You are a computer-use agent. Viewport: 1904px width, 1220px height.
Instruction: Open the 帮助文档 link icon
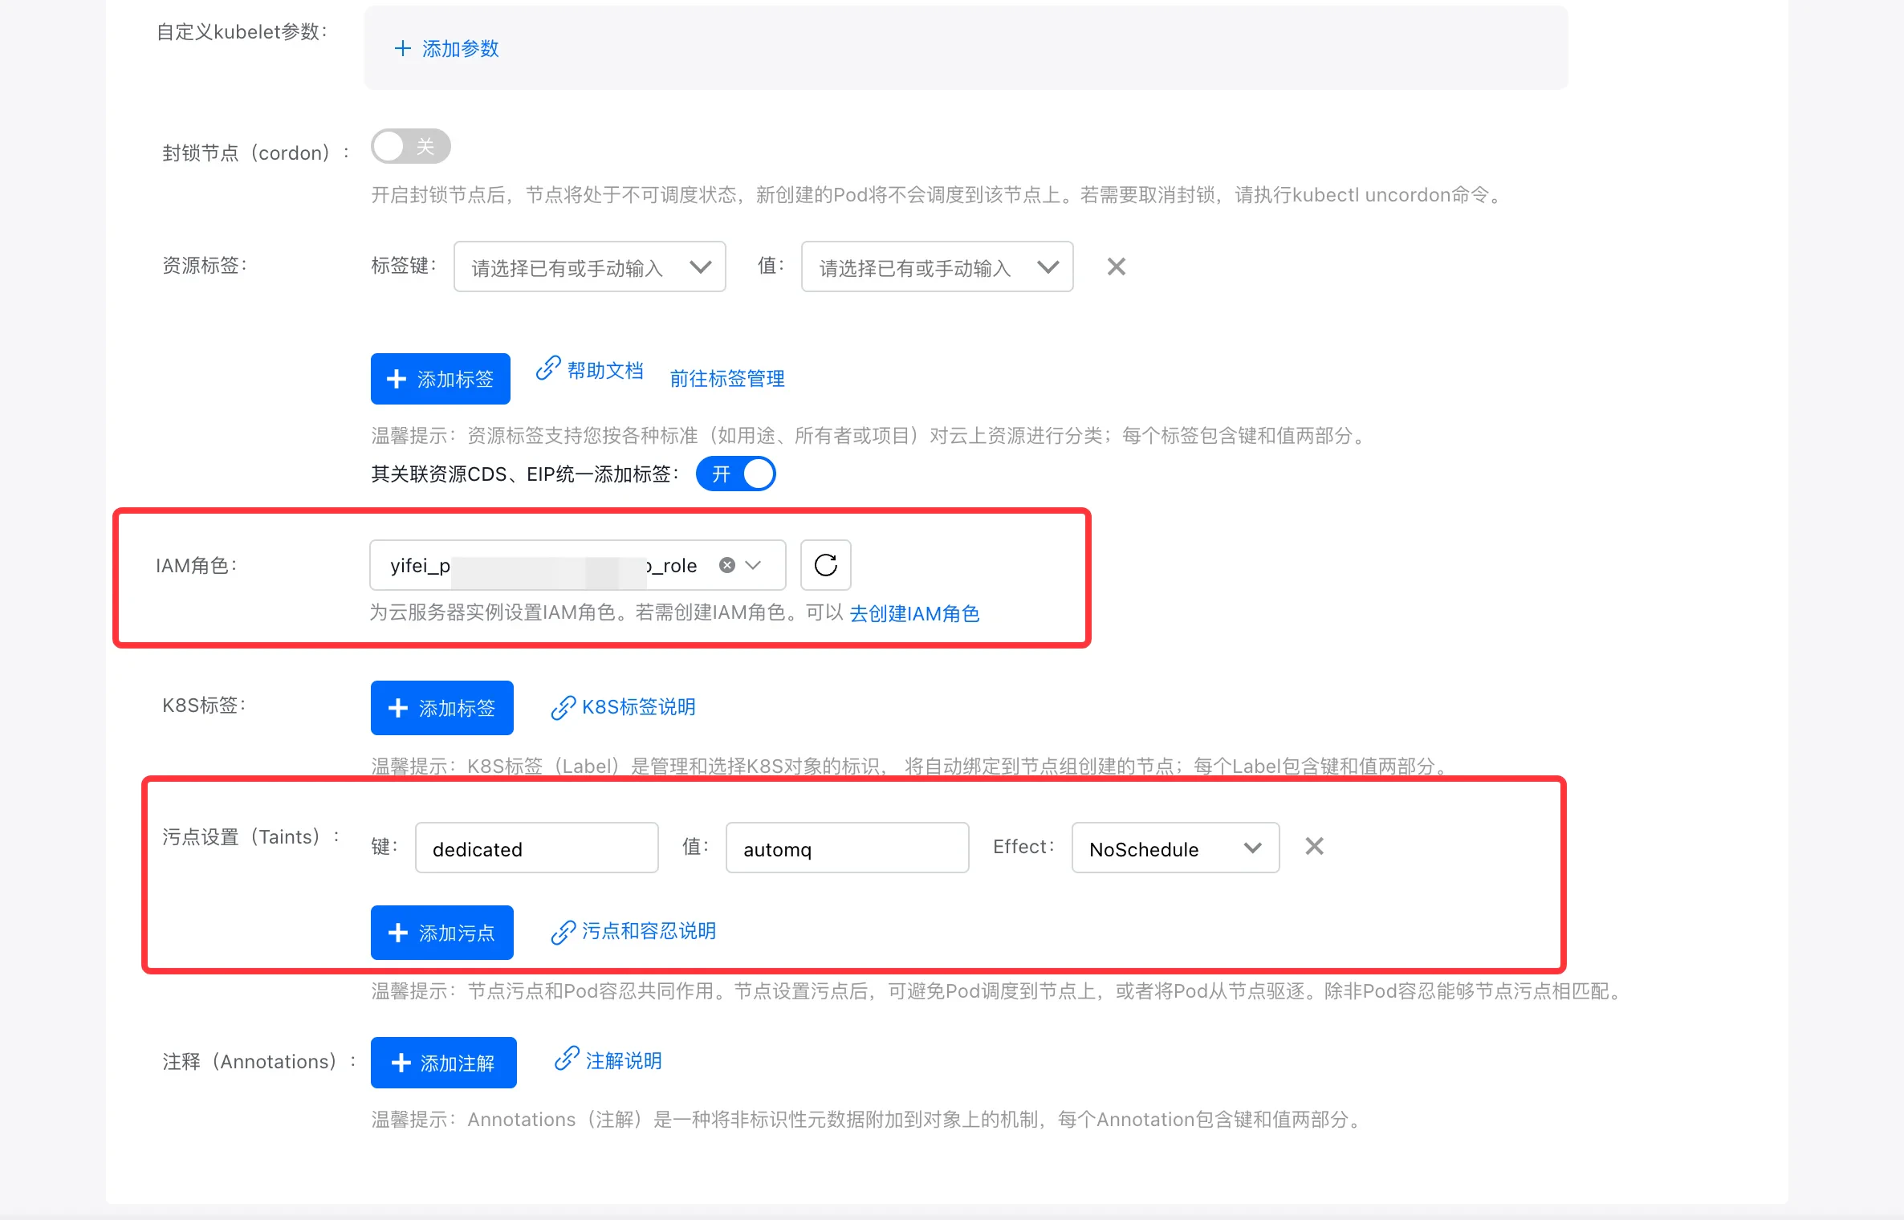coord(548,368)
